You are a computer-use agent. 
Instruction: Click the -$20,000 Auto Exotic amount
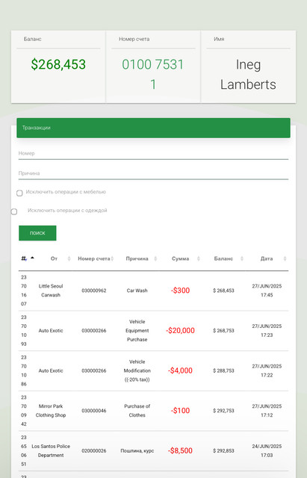180,330
